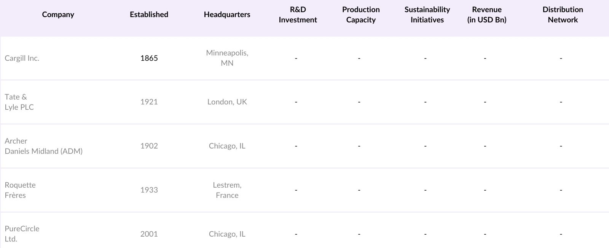Viewport: 609px width, 248px height.
Task: Select the Lestrem, France headquarters cell
Action: click(x=227, y=190)
